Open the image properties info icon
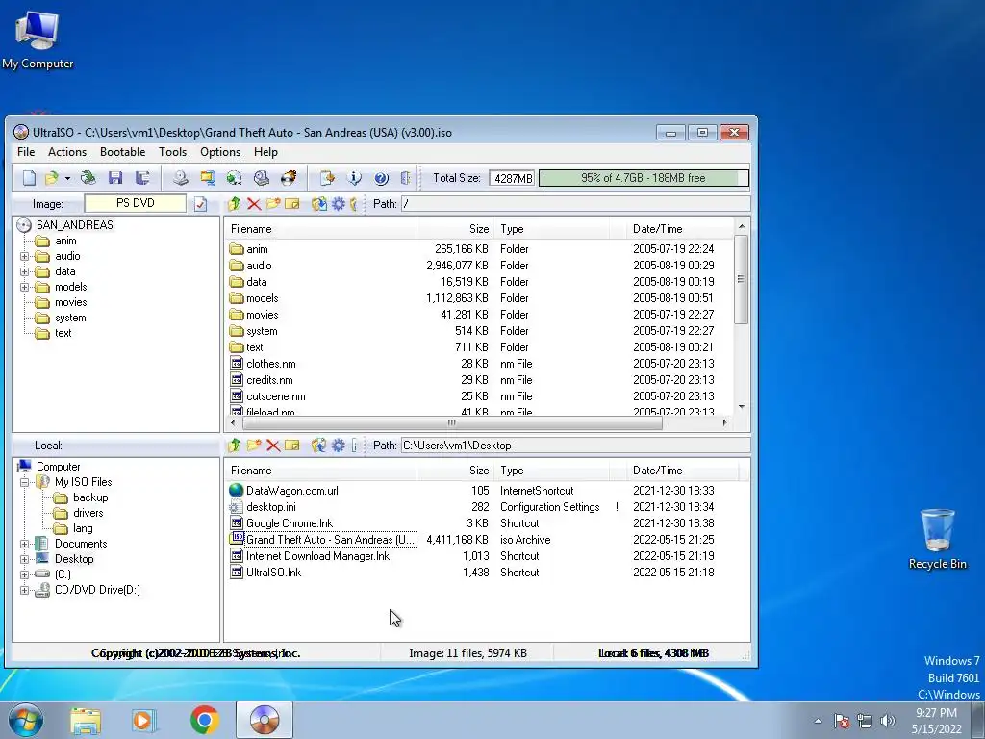985x739 pixels. (x=354, y=178)
